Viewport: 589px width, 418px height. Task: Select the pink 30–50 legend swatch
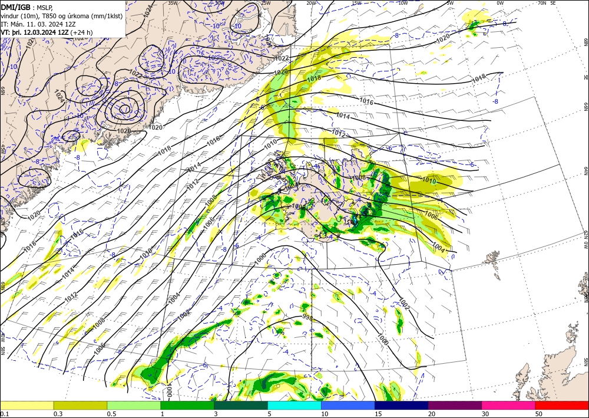pyautogui.click(x=509, y=405)
